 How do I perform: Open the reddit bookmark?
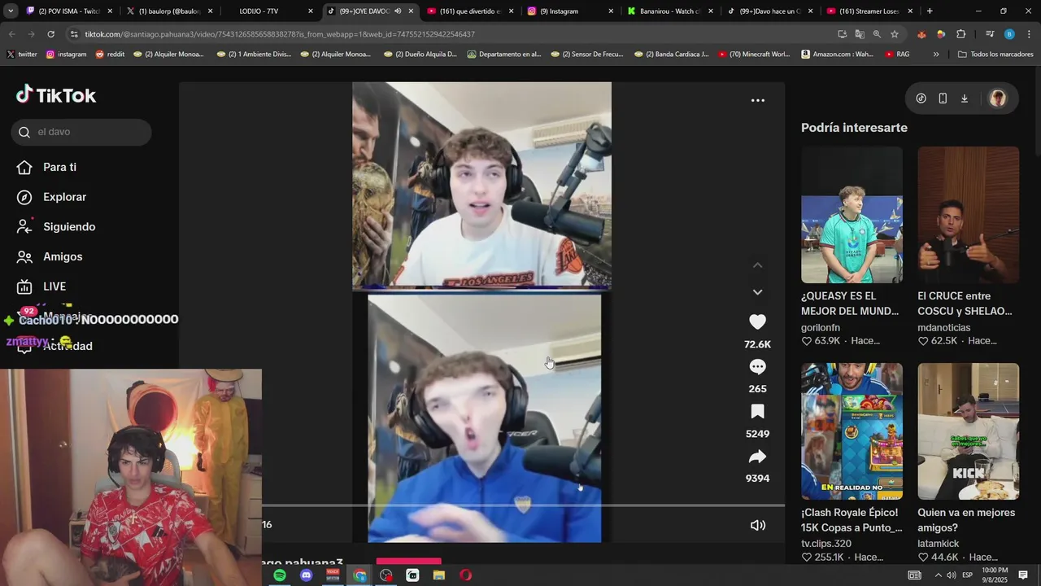(x=110, y=55)
